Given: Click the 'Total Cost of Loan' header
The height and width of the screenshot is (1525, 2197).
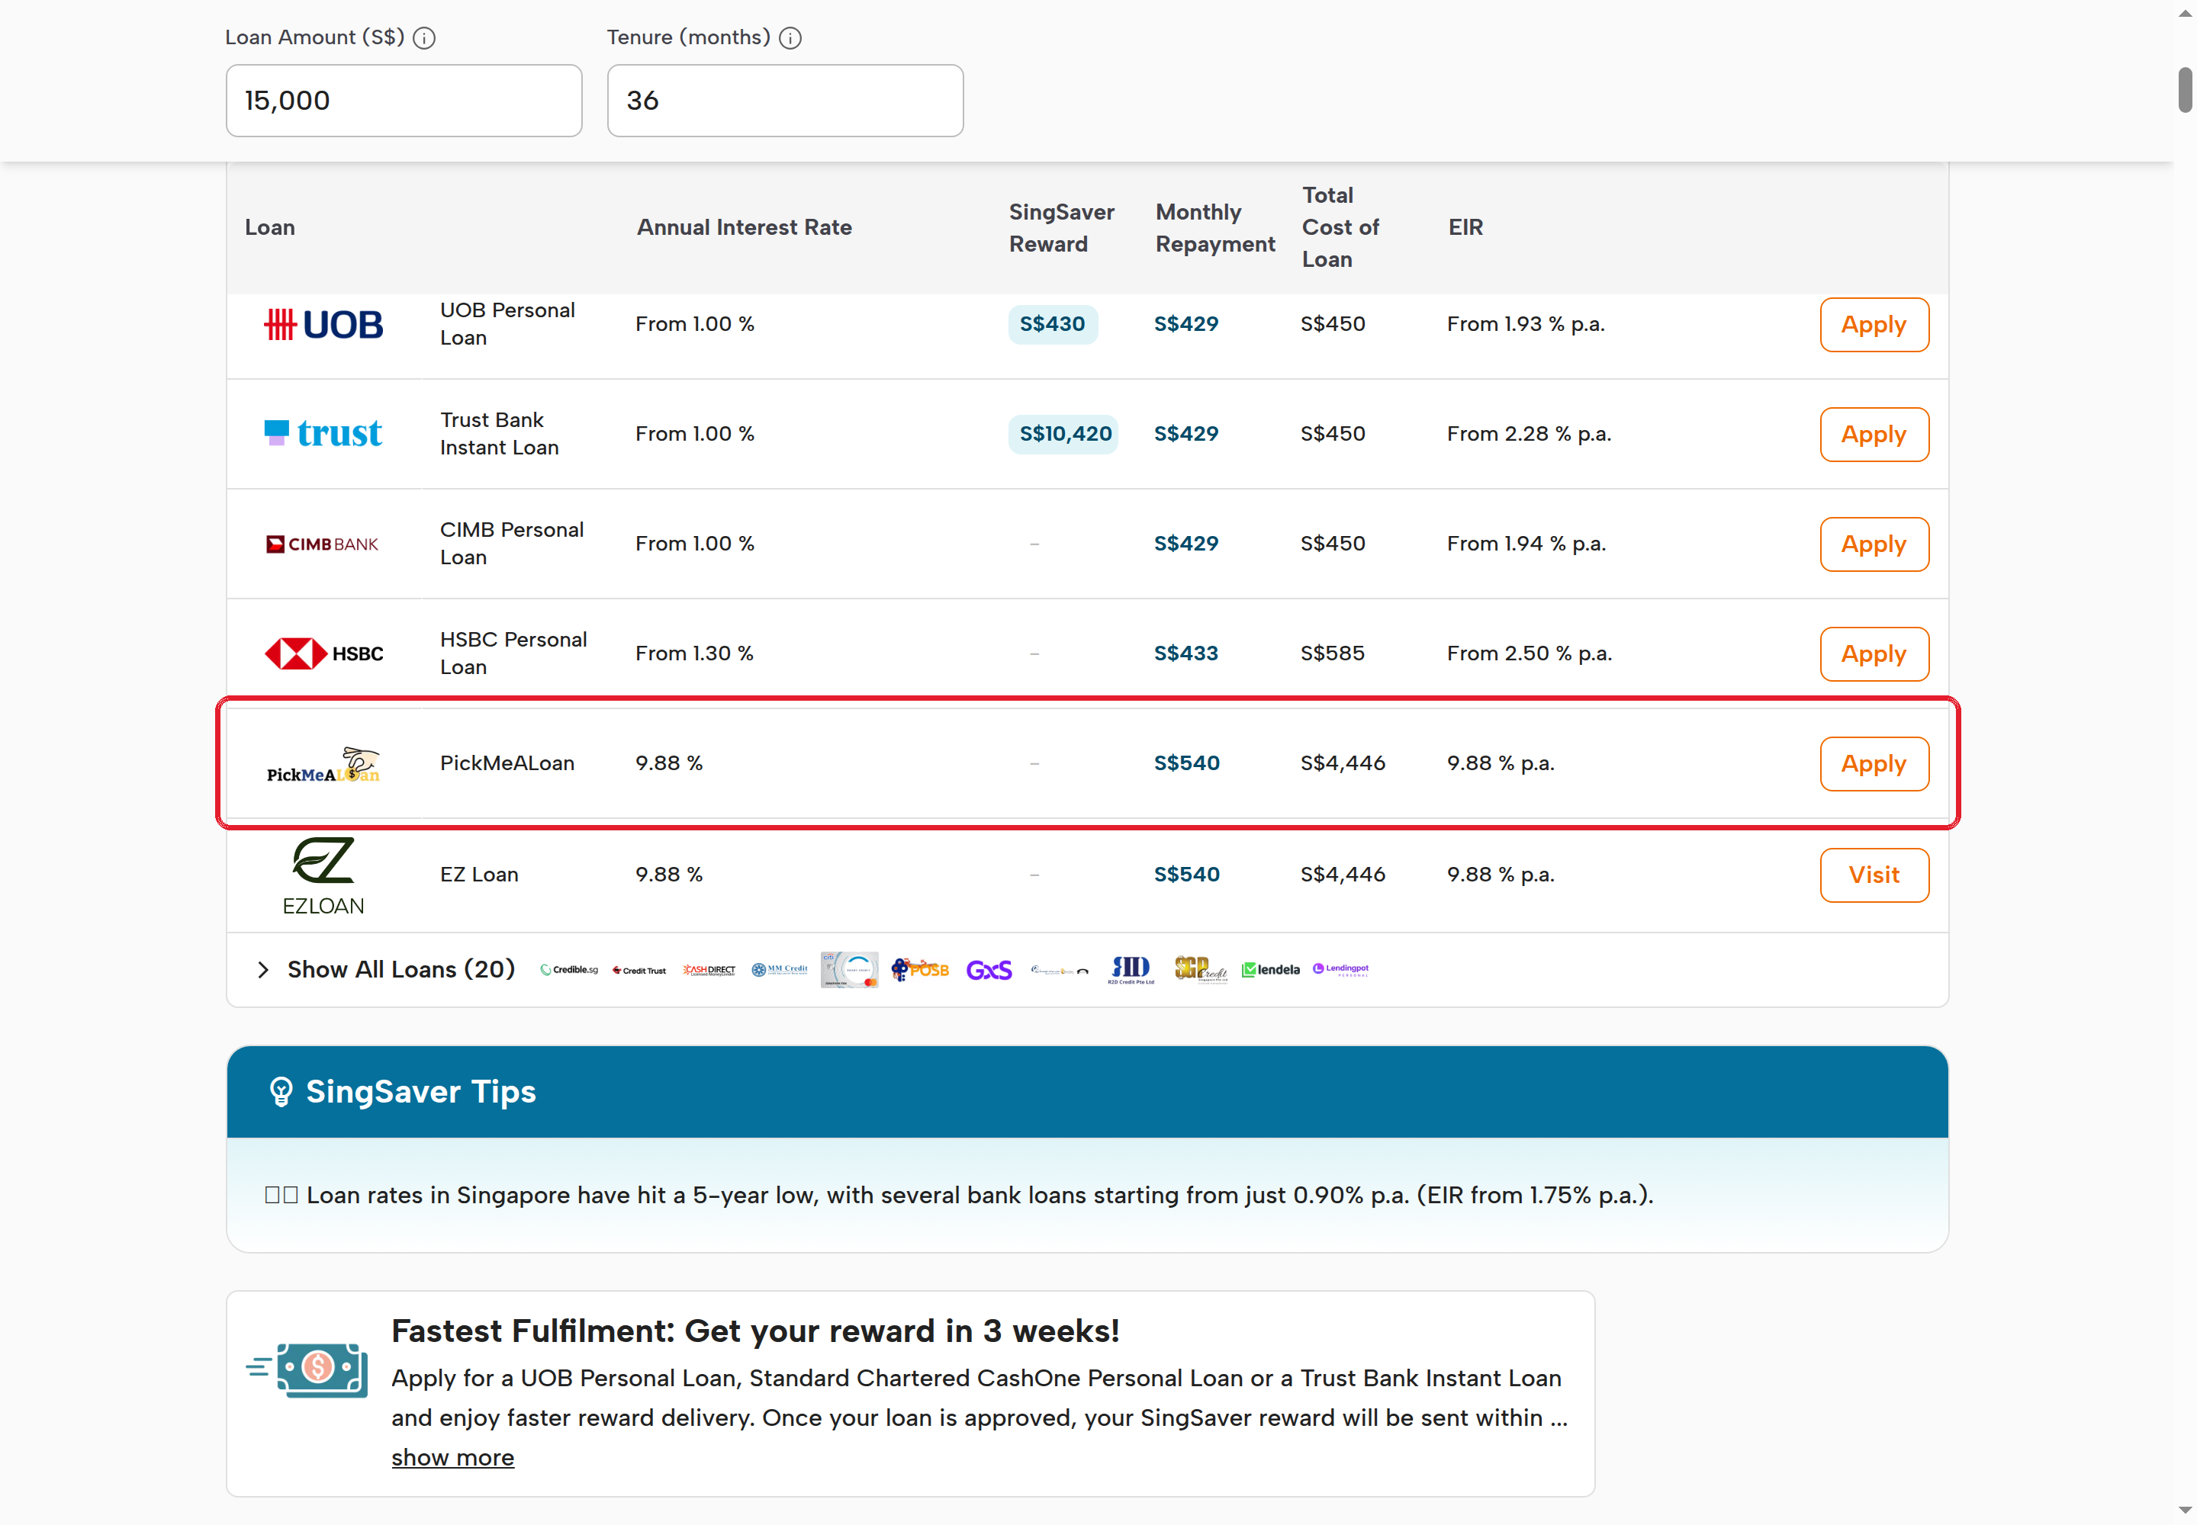Looking at the screenshot, I should (x=1340, y=227).
